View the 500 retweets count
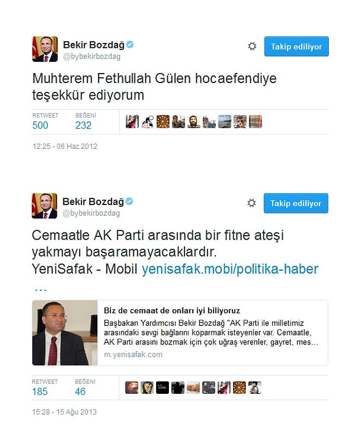This screenshot has height=429, width=354. tap(40, 125)
